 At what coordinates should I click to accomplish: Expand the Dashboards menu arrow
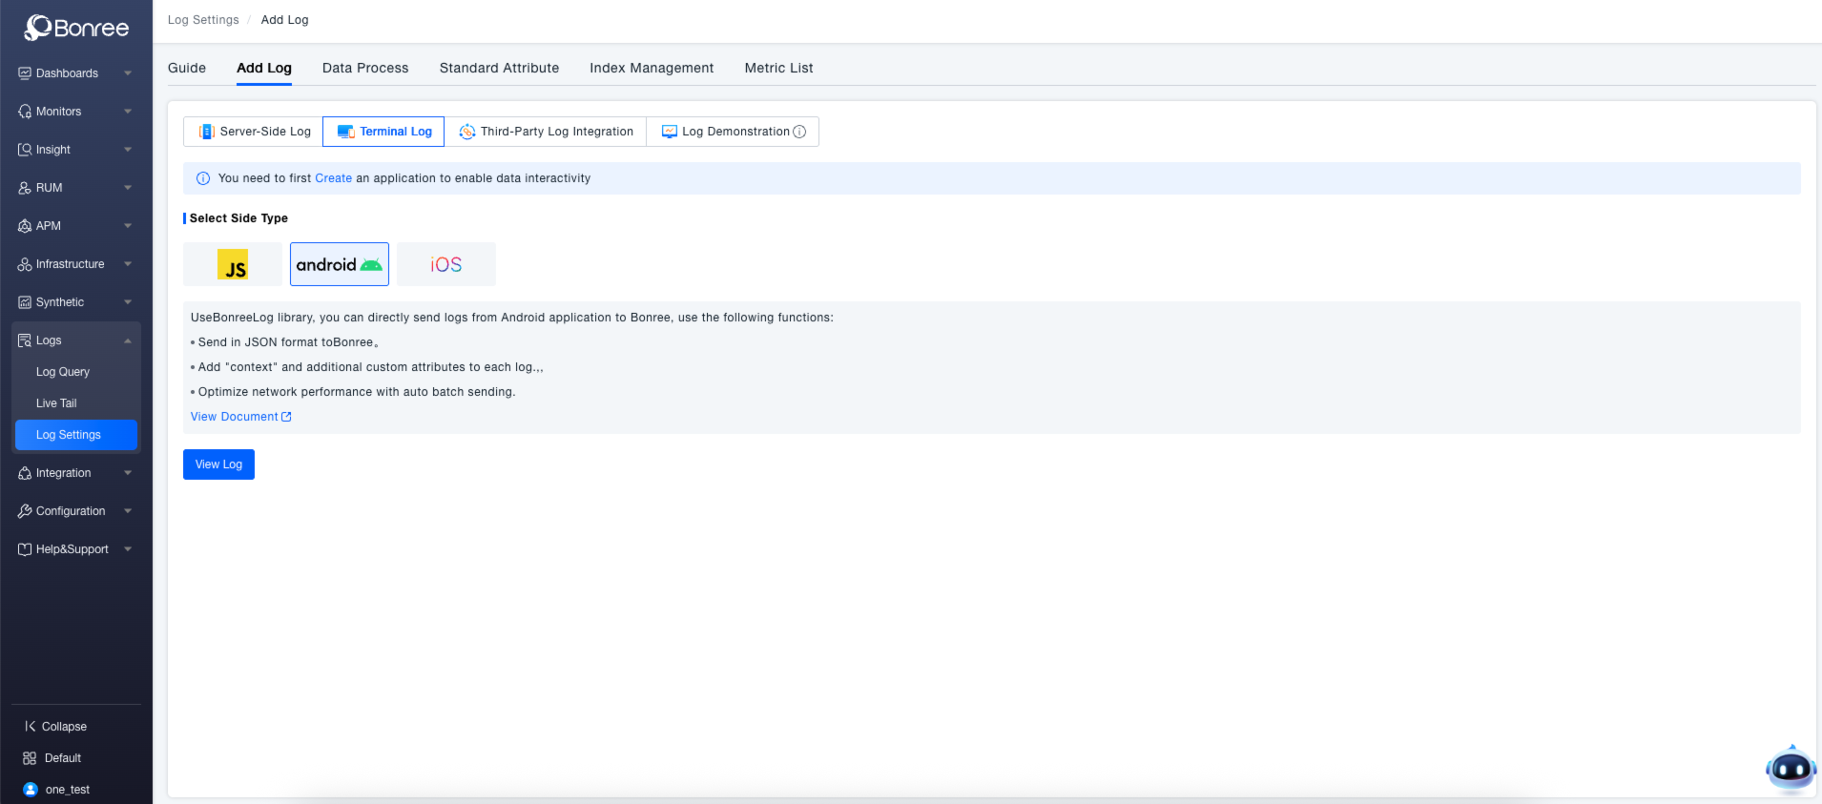128,73
